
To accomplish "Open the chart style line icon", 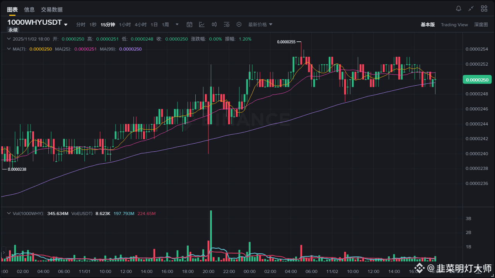I will click(202, 24).
